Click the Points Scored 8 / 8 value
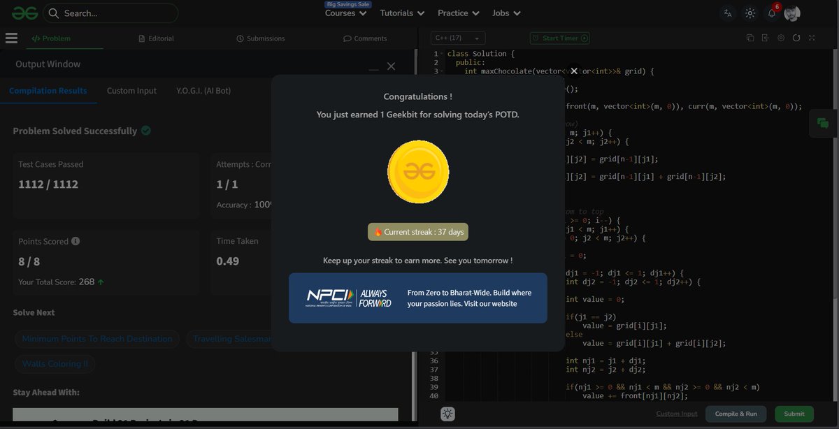The height and width of the screenshot is (429, 839). coord(29,261)
